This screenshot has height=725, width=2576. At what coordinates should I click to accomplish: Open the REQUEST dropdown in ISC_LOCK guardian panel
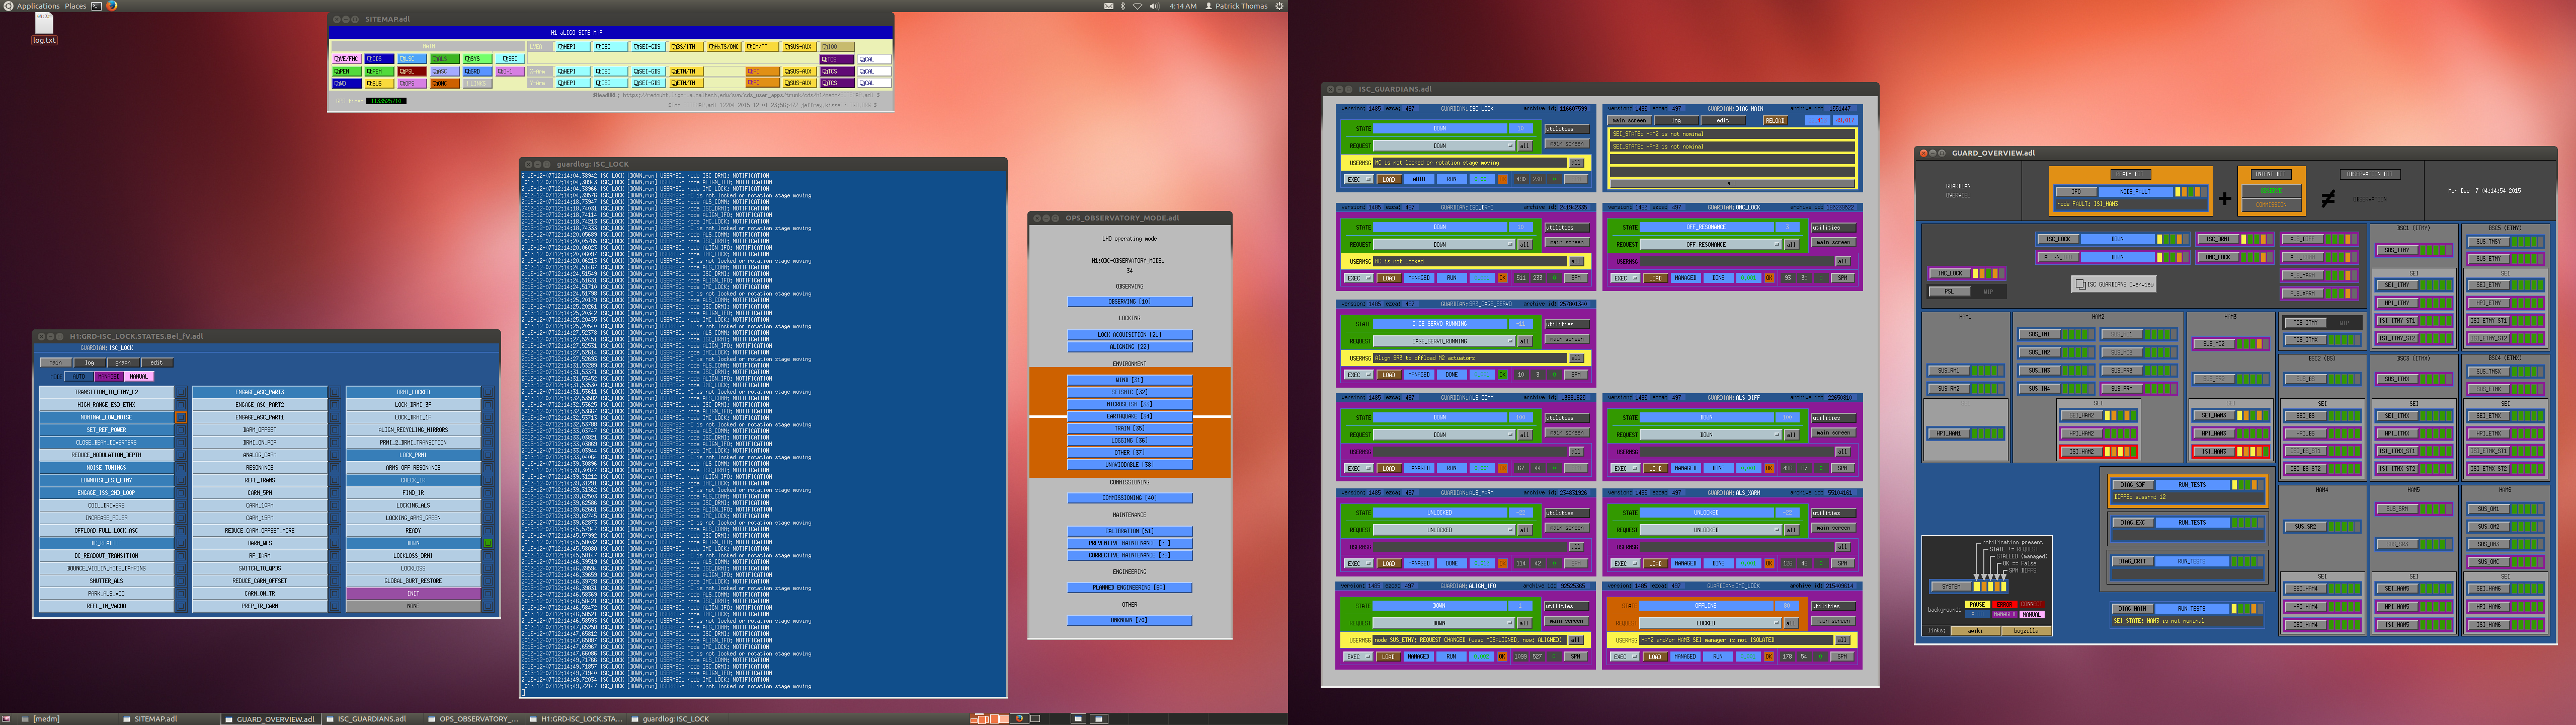click(x=1445, y=146)
